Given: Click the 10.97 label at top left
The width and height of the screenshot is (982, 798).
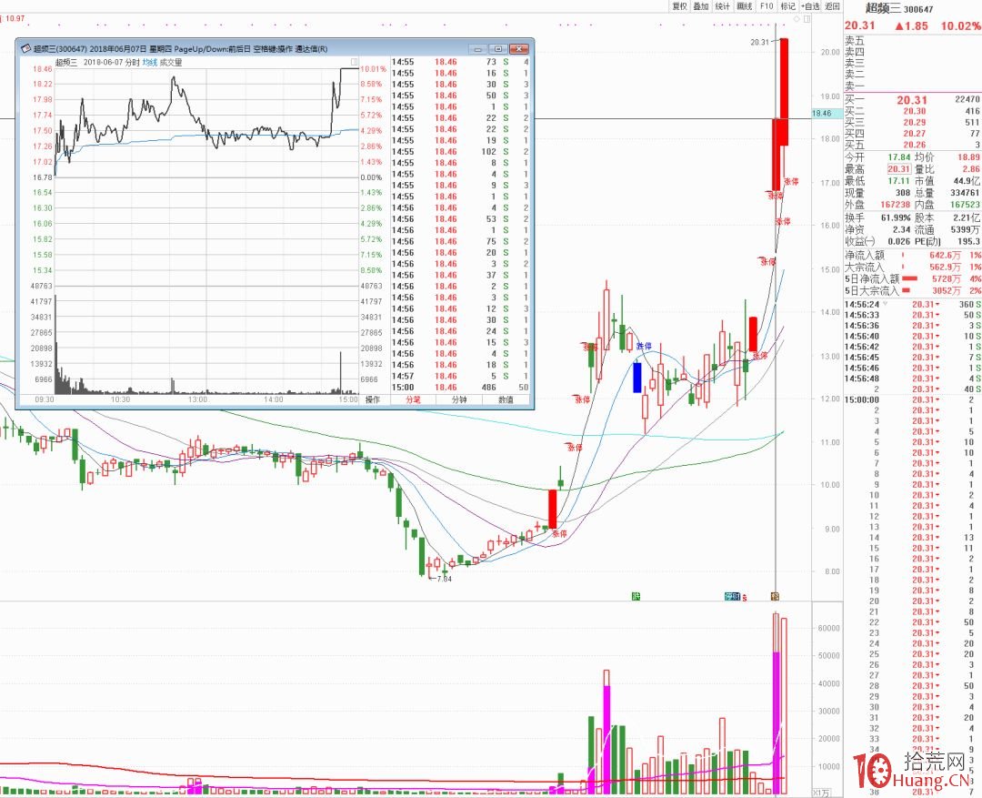Looking at the screenshot, I should coord(15,18).
